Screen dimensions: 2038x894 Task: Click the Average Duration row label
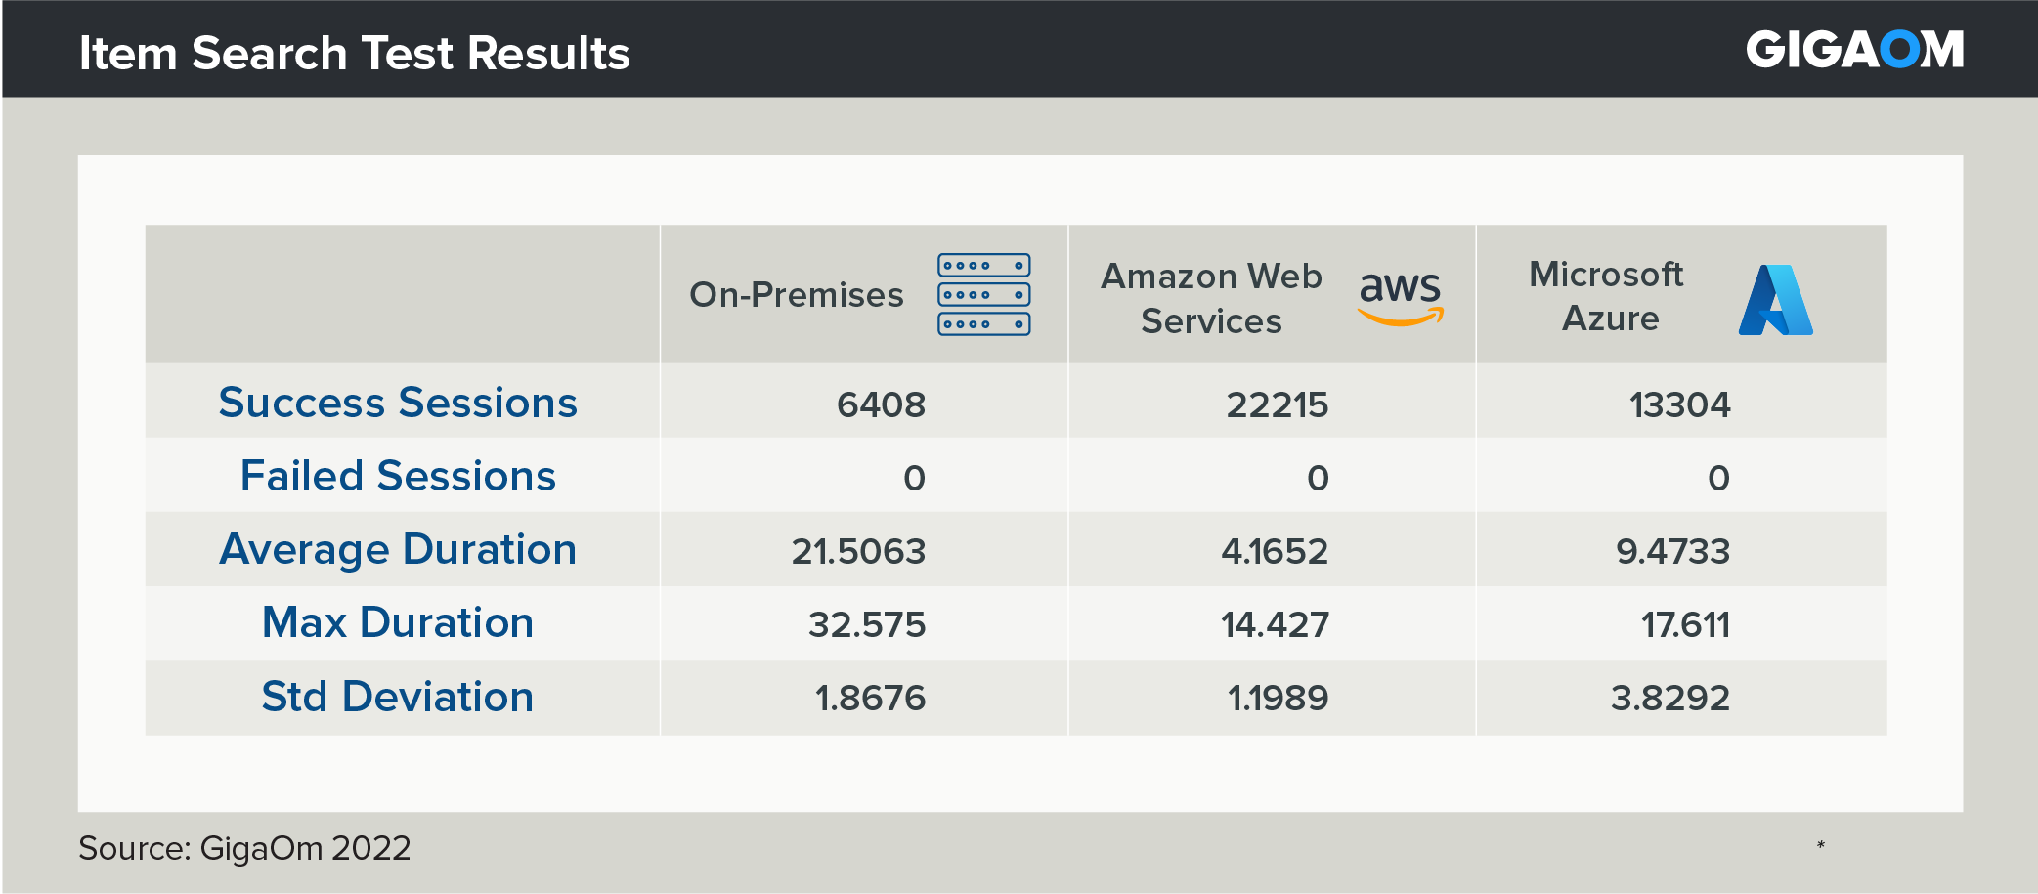(398, 550)
